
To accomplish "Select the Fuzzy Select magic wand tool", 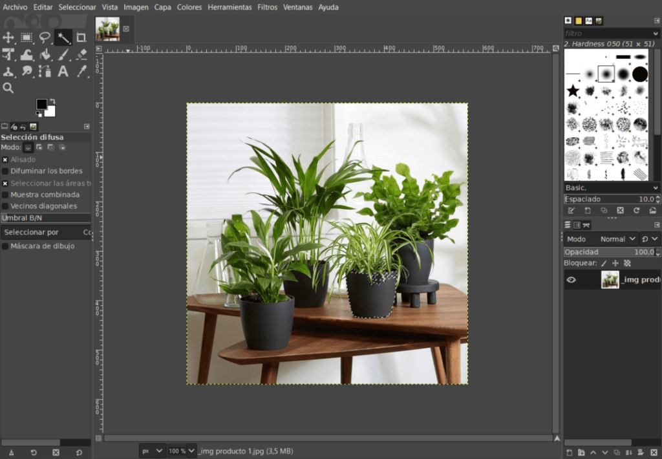I will pyautogui.click(x=63, y=37).
